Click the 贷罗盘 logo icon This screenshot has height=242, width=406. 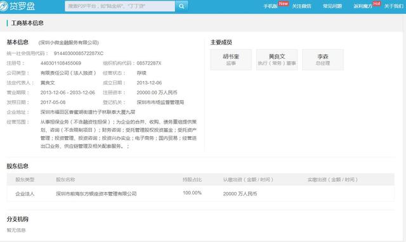(x=4, y=6)
